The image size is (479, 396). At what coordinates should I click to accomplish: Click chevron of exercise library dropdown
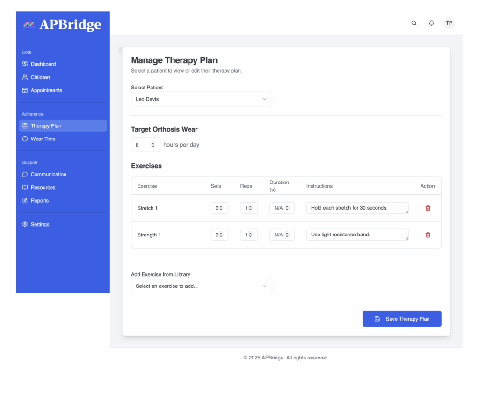pyautogui.click(x=264, y=286)
